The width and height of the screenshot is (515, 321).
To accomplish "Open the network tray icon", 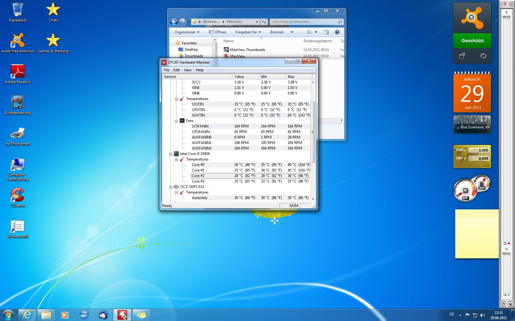I will click(475, 315).
